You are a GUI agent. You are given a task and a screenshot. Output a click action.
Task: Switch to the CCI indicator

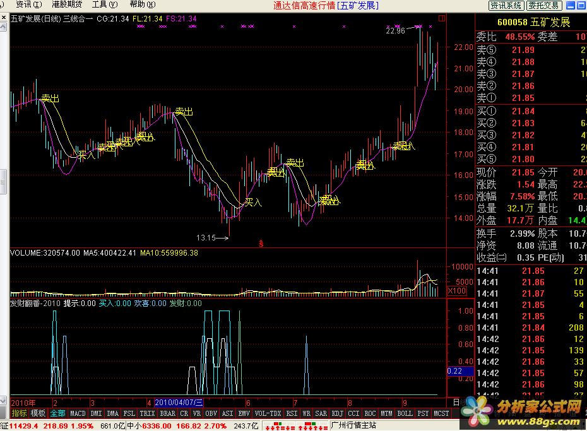pyautogui.click(x=353, y=413)
